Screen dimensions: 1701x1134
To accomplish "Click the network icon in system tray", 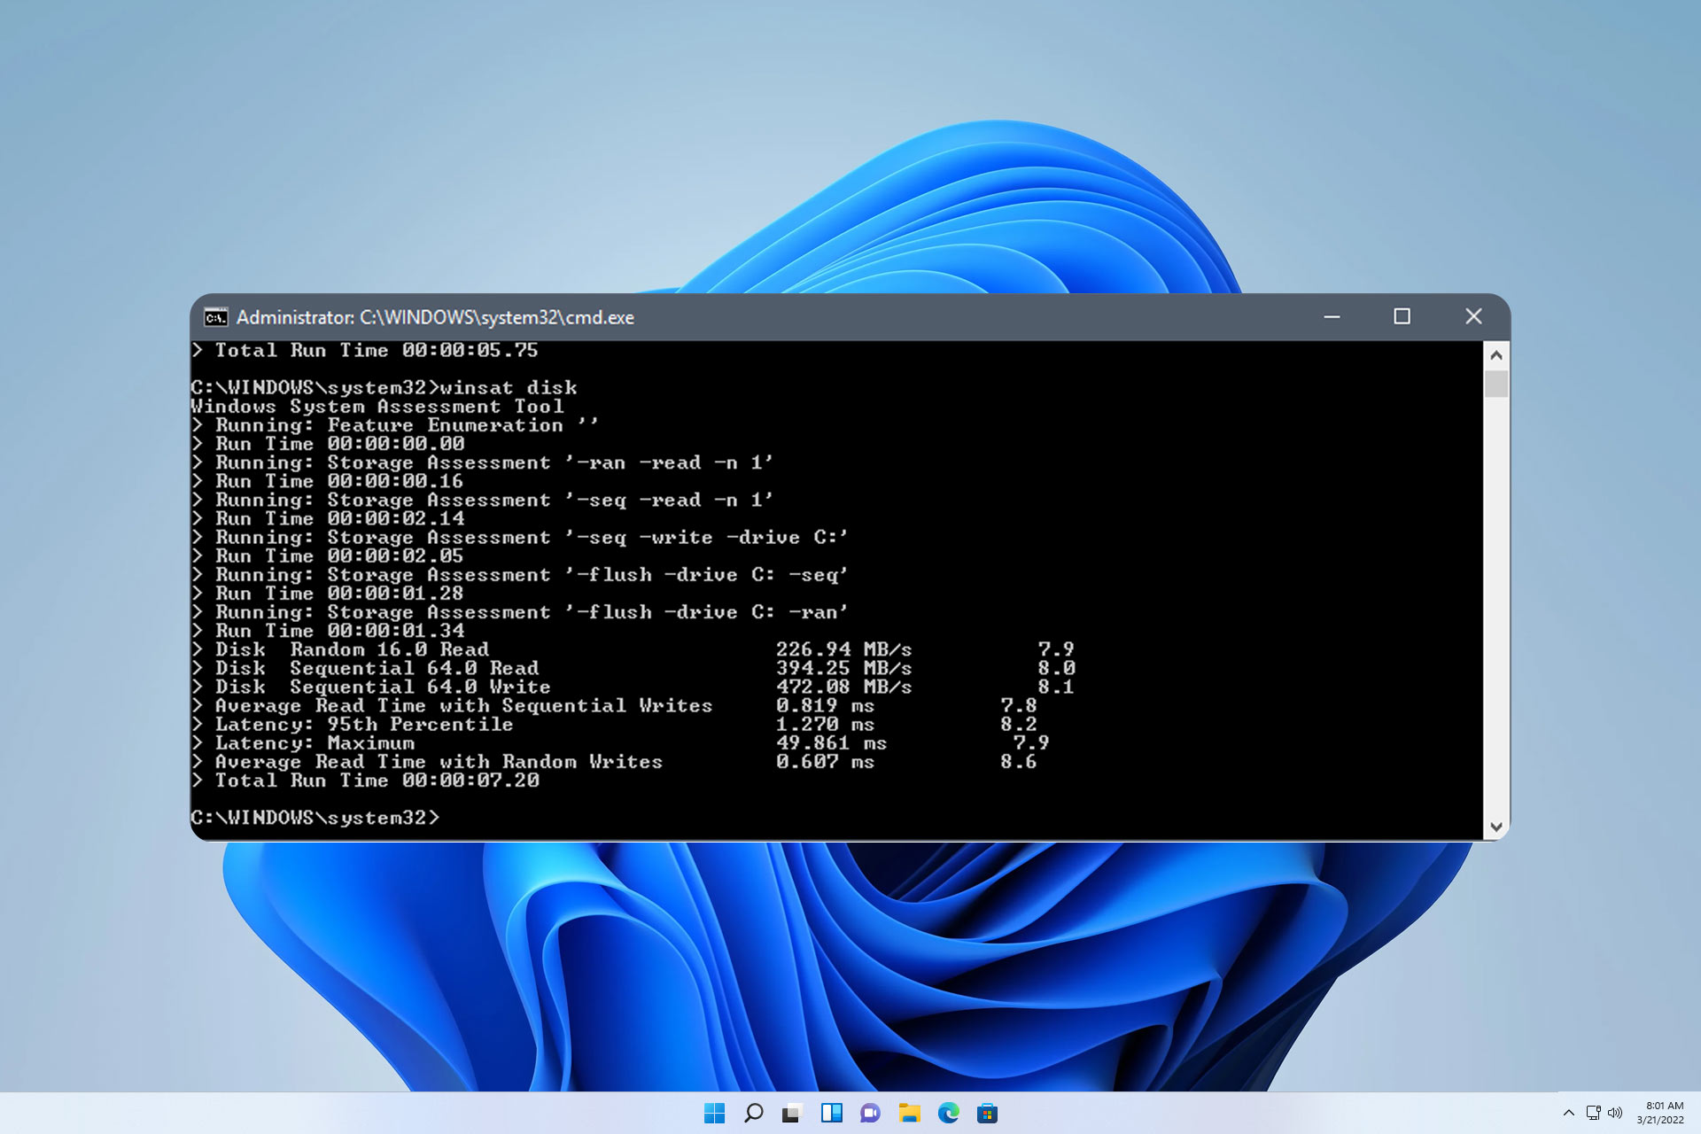I will 1593,1113.
